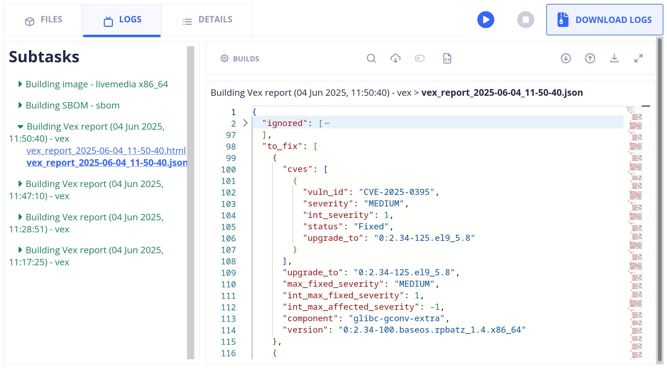Click the cloud download icon

tap(396, 58)
